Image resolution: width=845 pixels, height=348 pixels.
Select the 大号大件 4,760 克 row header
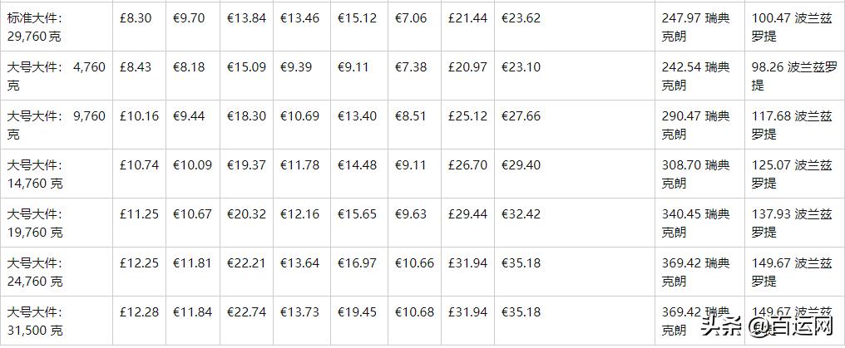[57, 76]
